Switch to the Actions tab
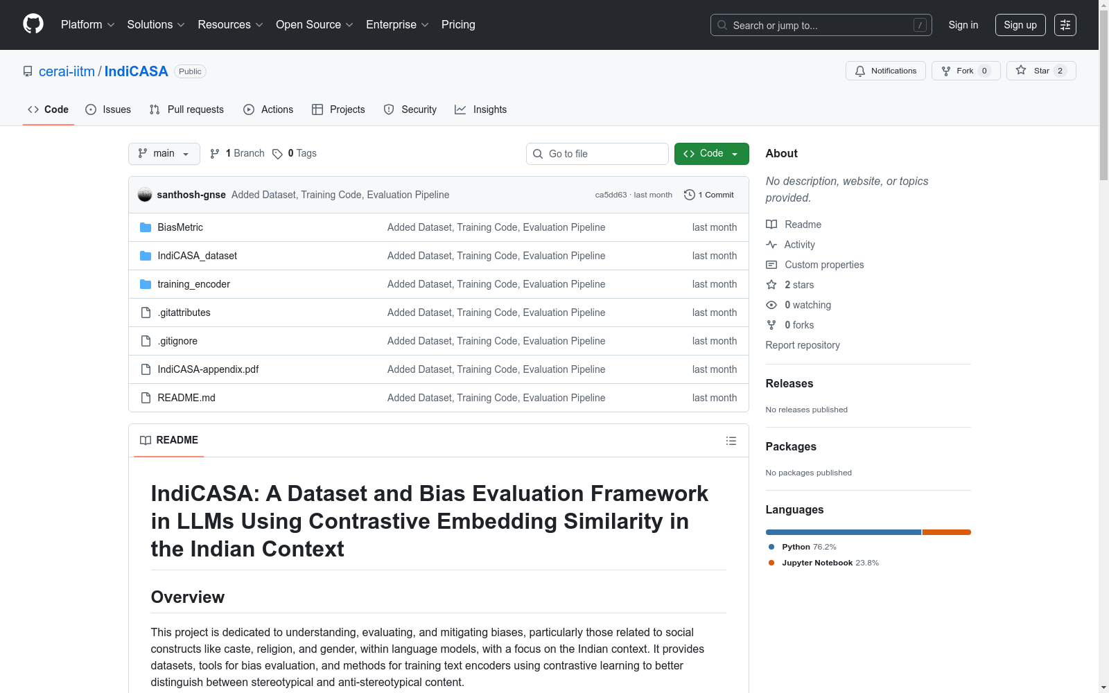The width and height of the screenshot is (1109, 693). point(268,109)
